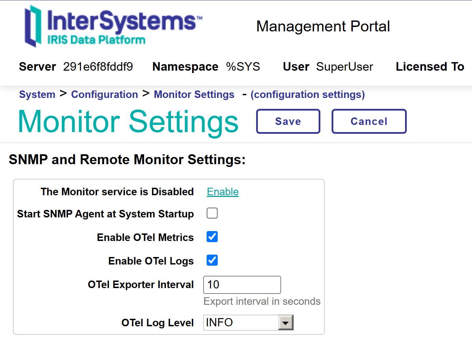Click the SuperUser user name

(344, 67)
